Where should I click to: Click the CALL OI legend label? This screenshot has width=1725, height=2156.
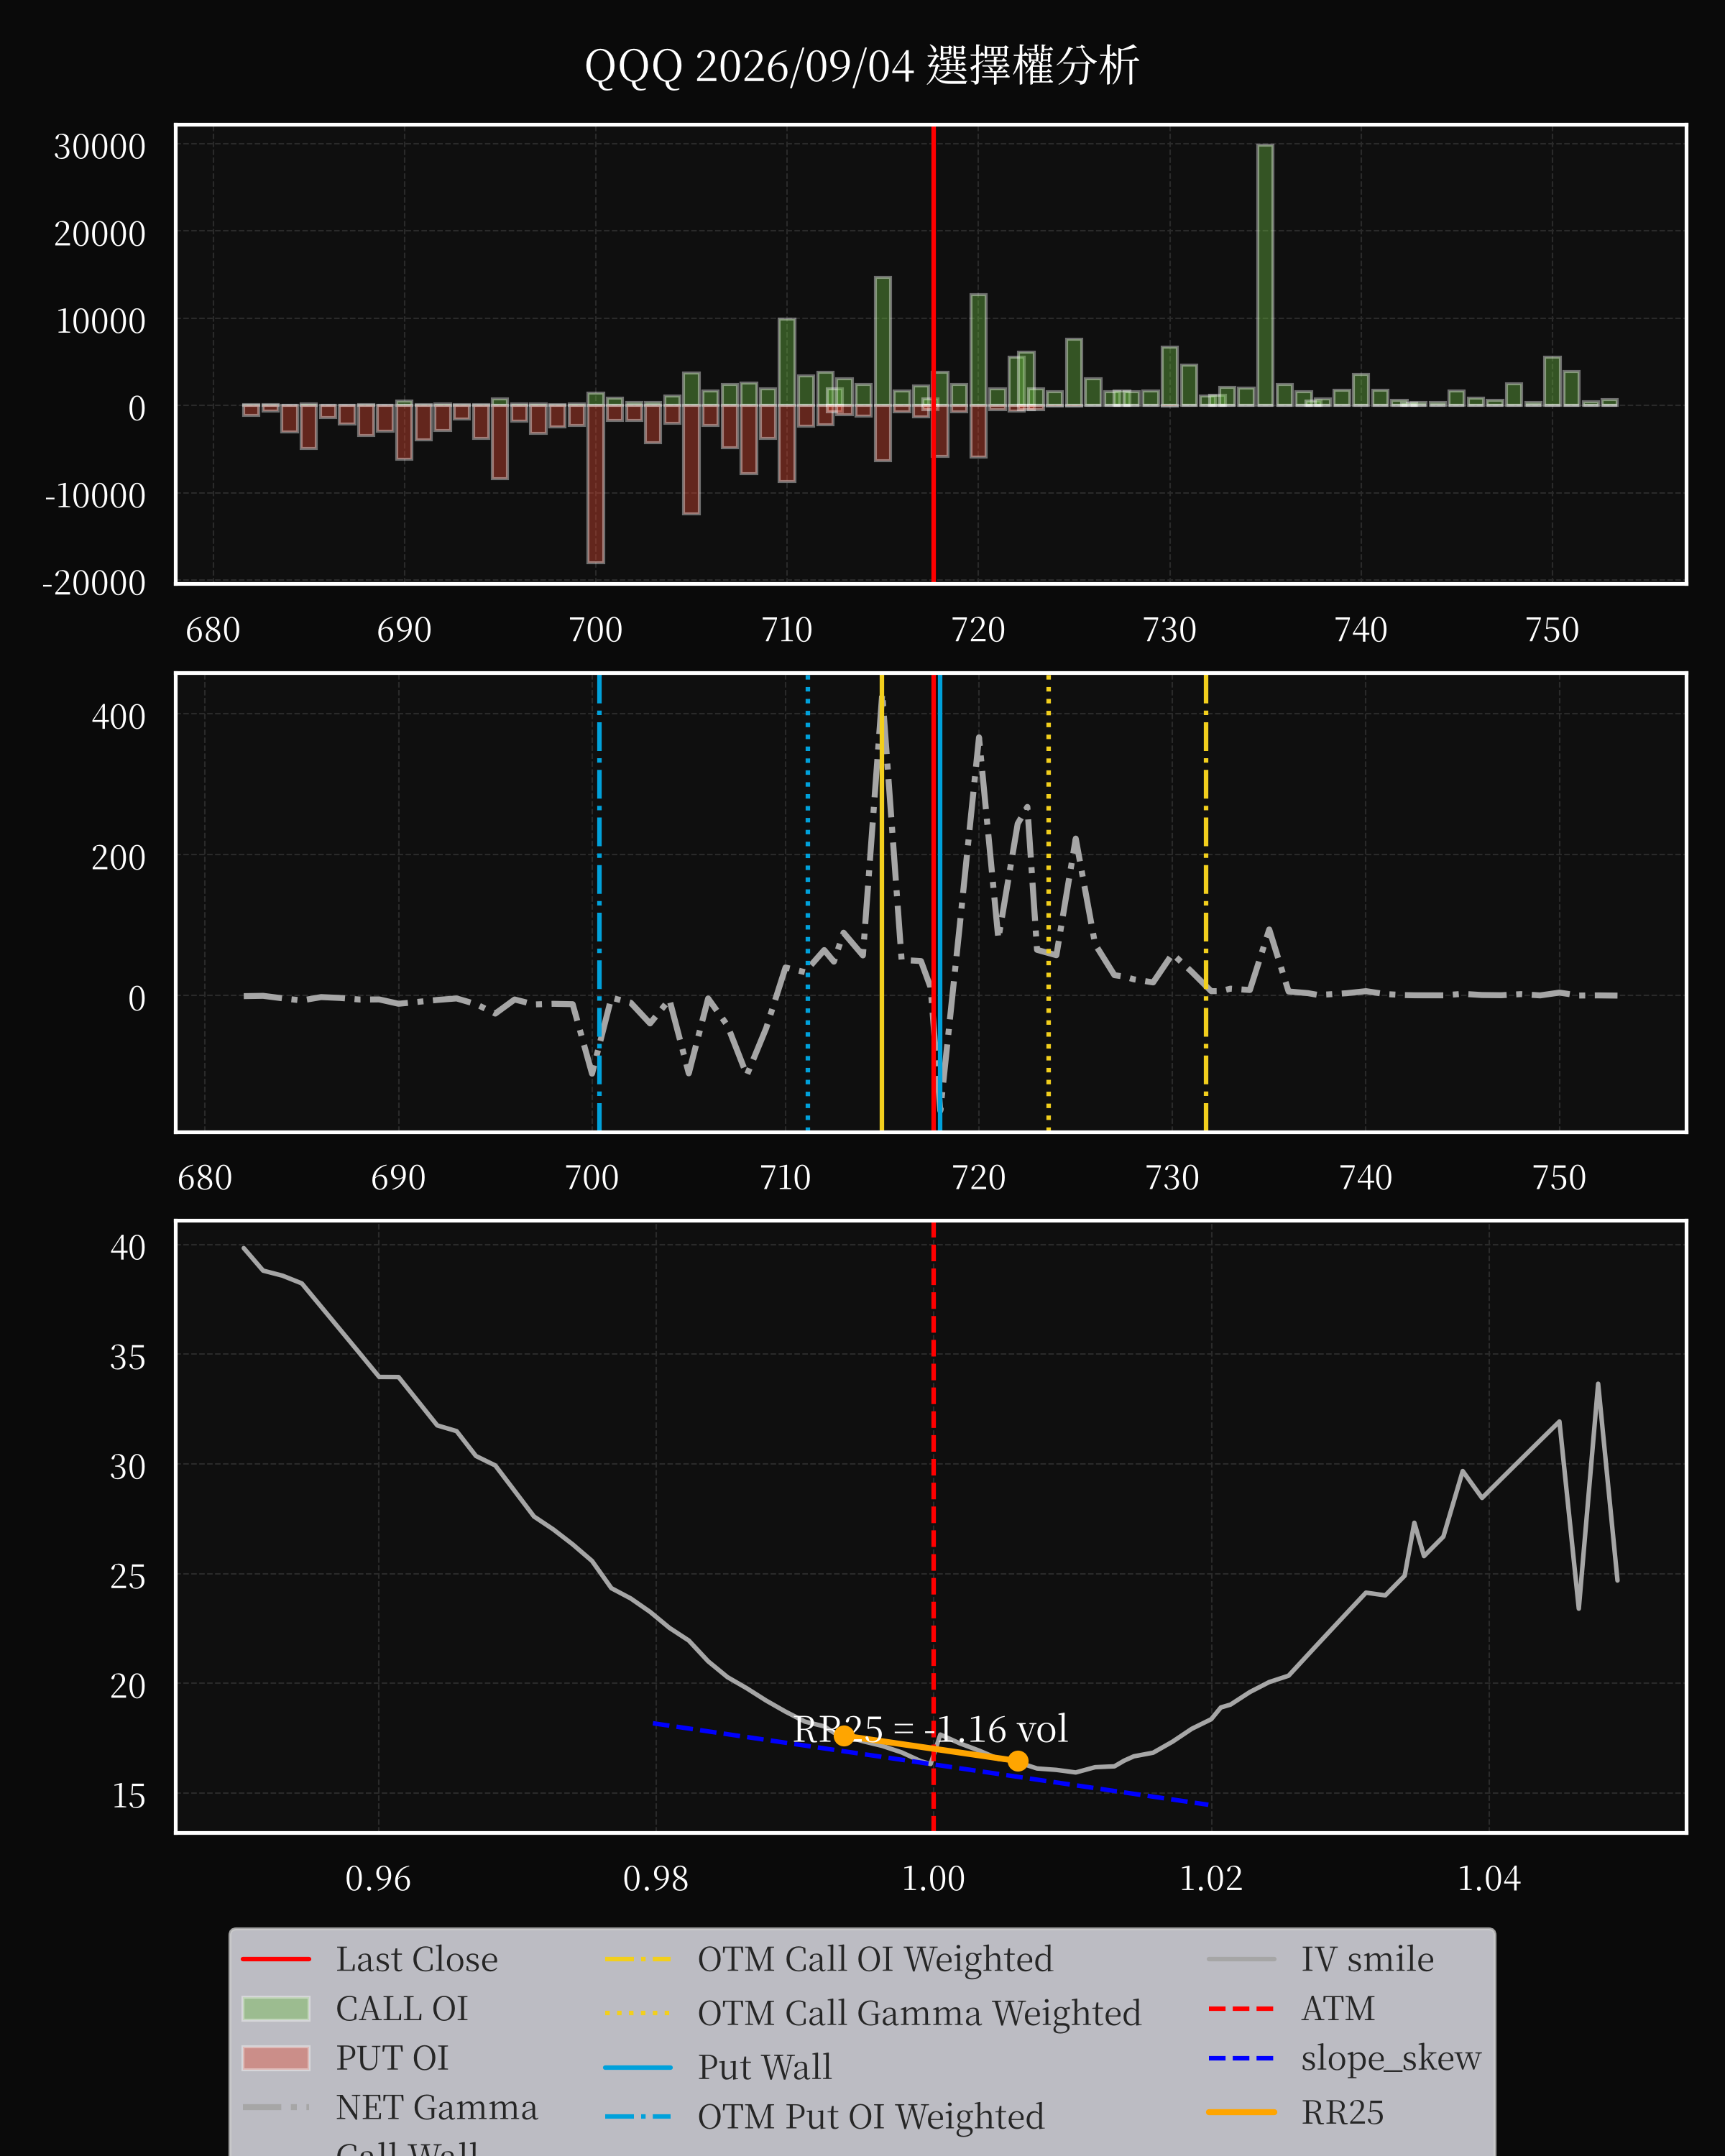402,2009
